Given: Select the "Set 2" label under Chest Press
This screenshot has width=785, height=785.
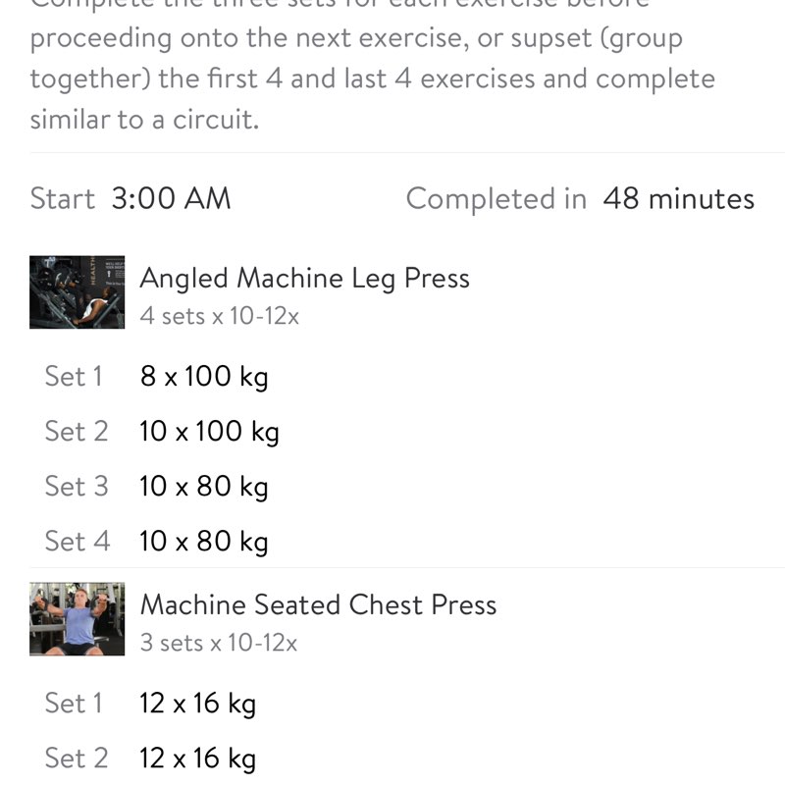Looking at the screenshot, I should click(77, 759).
